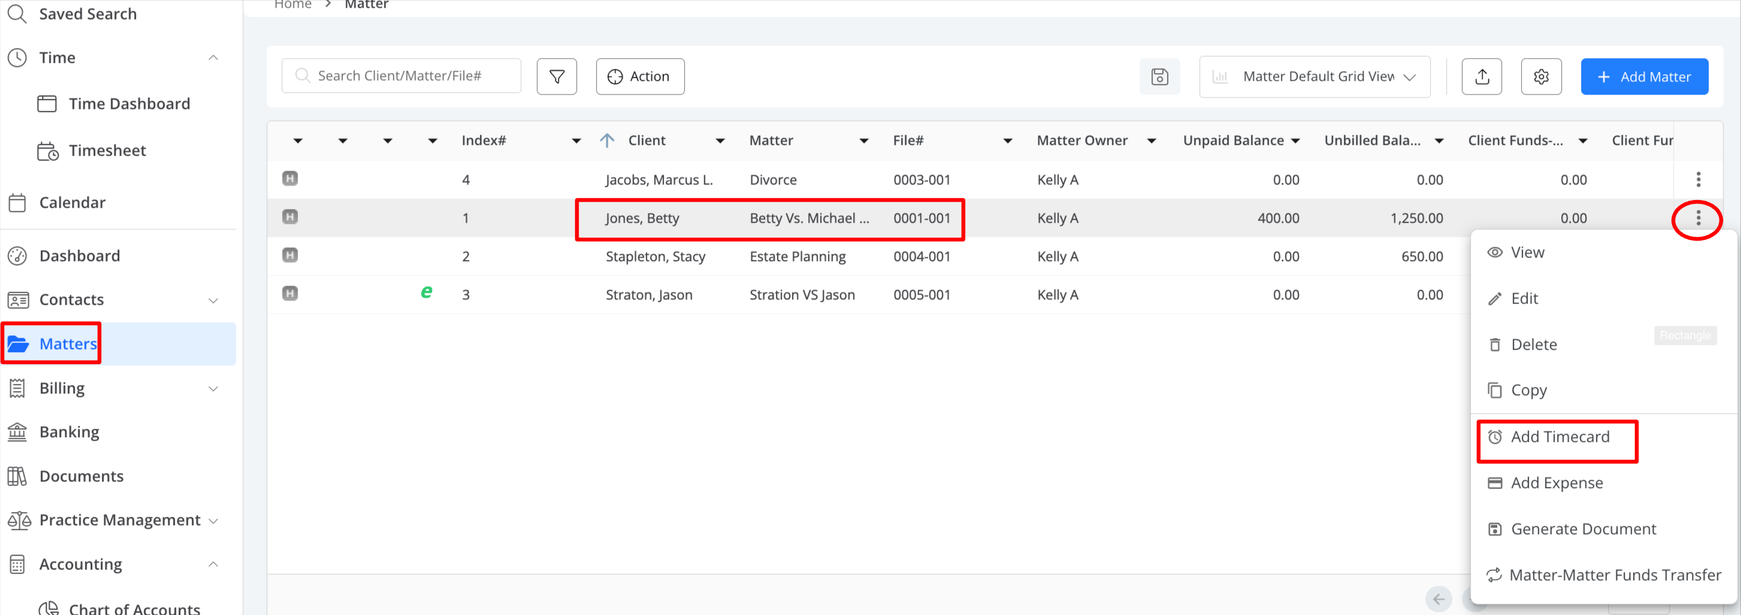Open the Client column filter arrow
This screenshot has height=615, width=1741.
point(720,141)
